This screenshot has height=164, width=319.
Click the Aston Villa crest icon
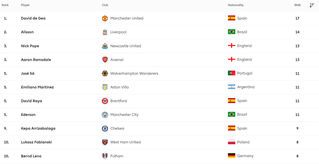[105, 87]
